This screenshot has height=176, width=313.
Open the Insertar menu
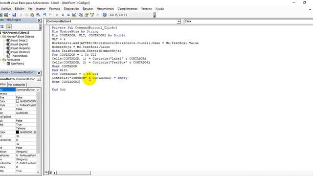[41, 9]
